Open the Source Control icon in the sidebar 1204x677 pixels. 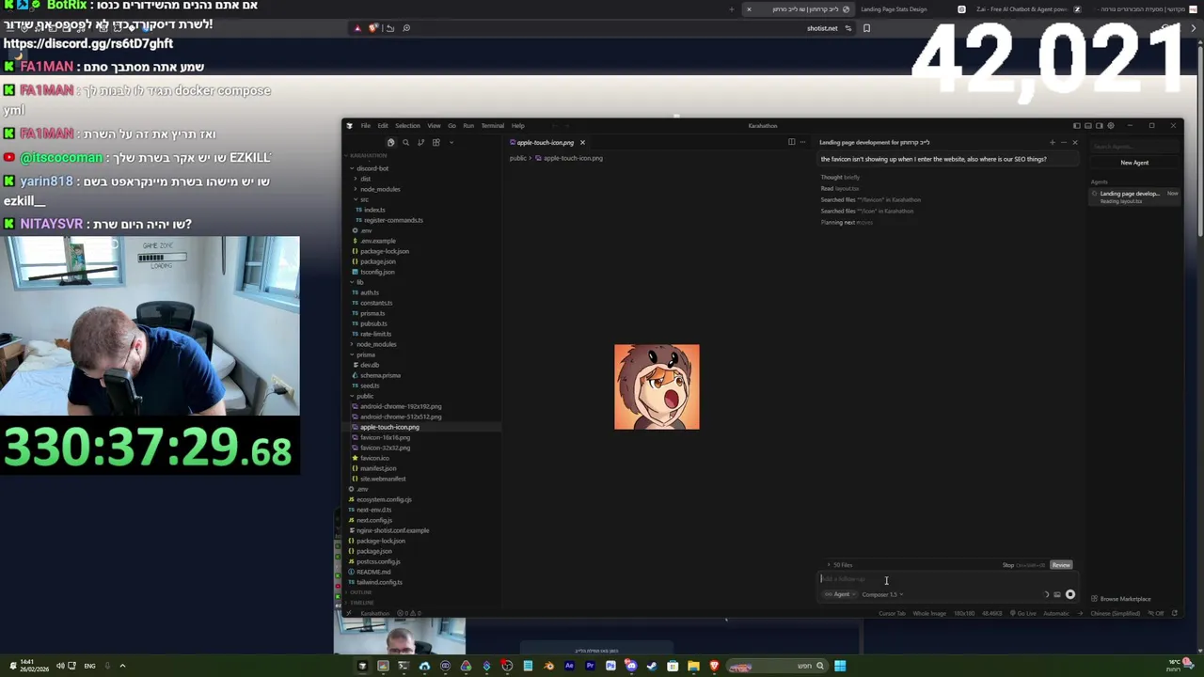[420, 142]
